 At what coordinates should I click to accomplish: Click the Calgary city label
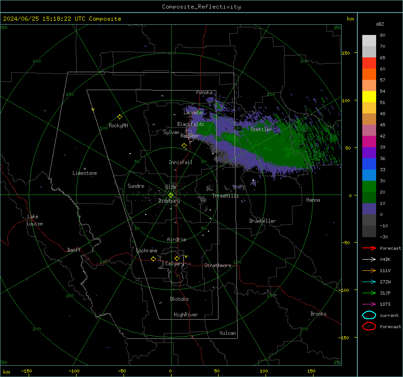(175, 264)
